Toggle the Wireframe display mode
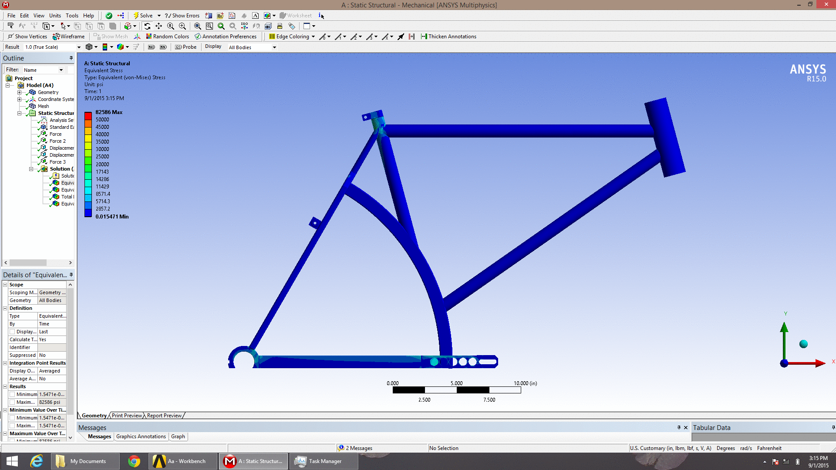The image size is (836, 470). (68, 37)
